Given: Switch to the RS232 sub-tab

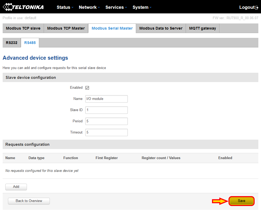Looking at the screenshot, I should point(12,43).
